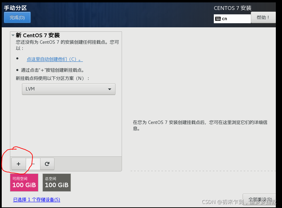Click the 全部重设(R) reset all button

pyautogui.click(x=259, y=199)
